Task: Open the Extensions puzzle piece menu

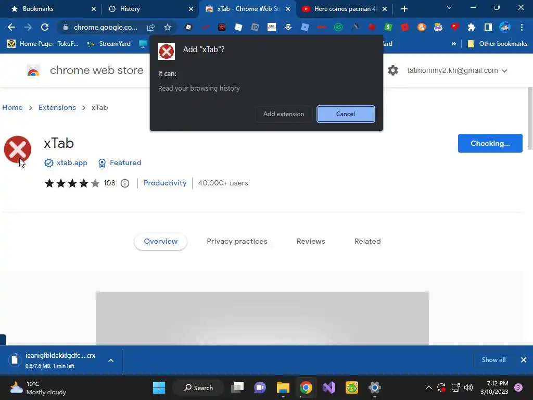Action: point(471,27)
